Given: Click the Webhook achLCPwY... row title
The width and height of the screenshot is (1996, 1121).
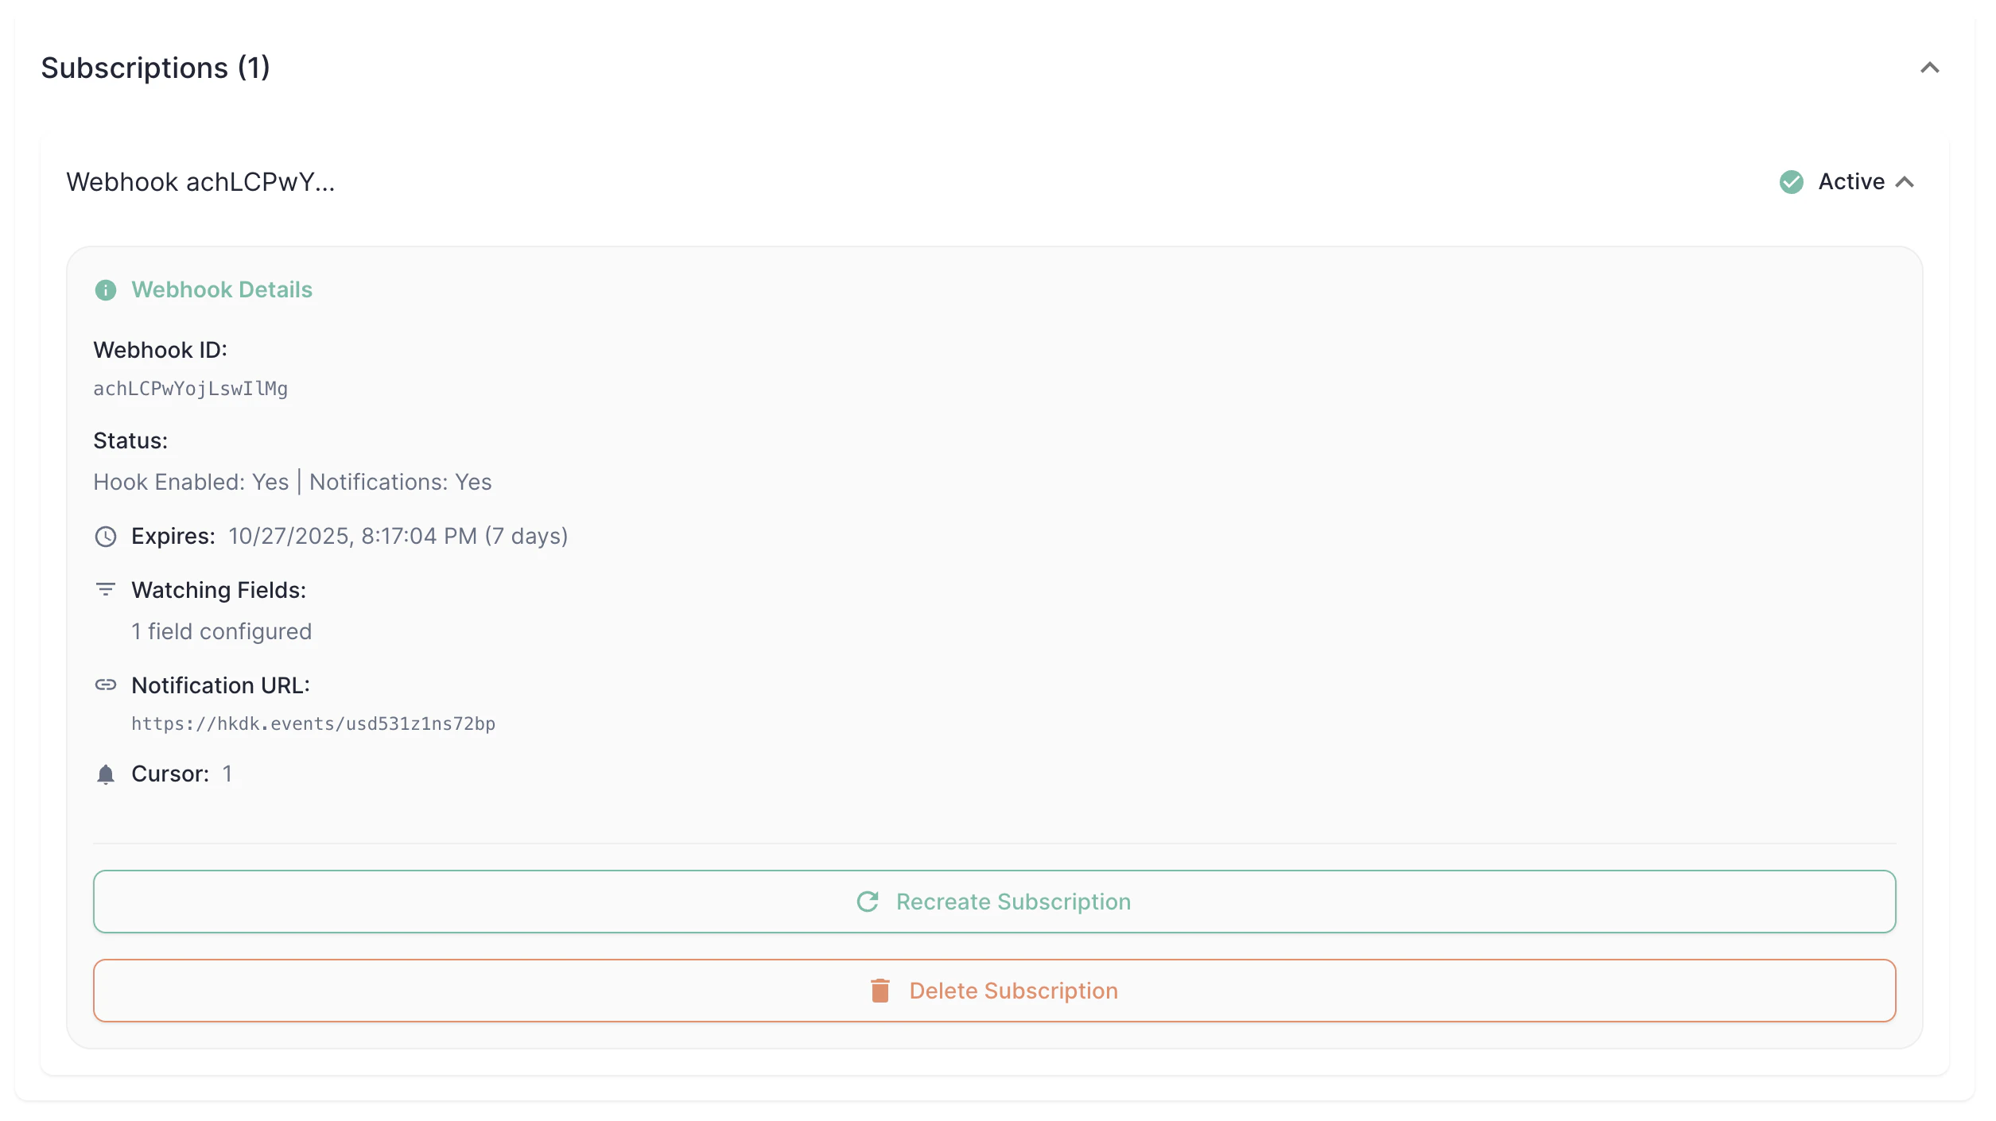Looking at the screenshot, I should [x=200, y=182].
